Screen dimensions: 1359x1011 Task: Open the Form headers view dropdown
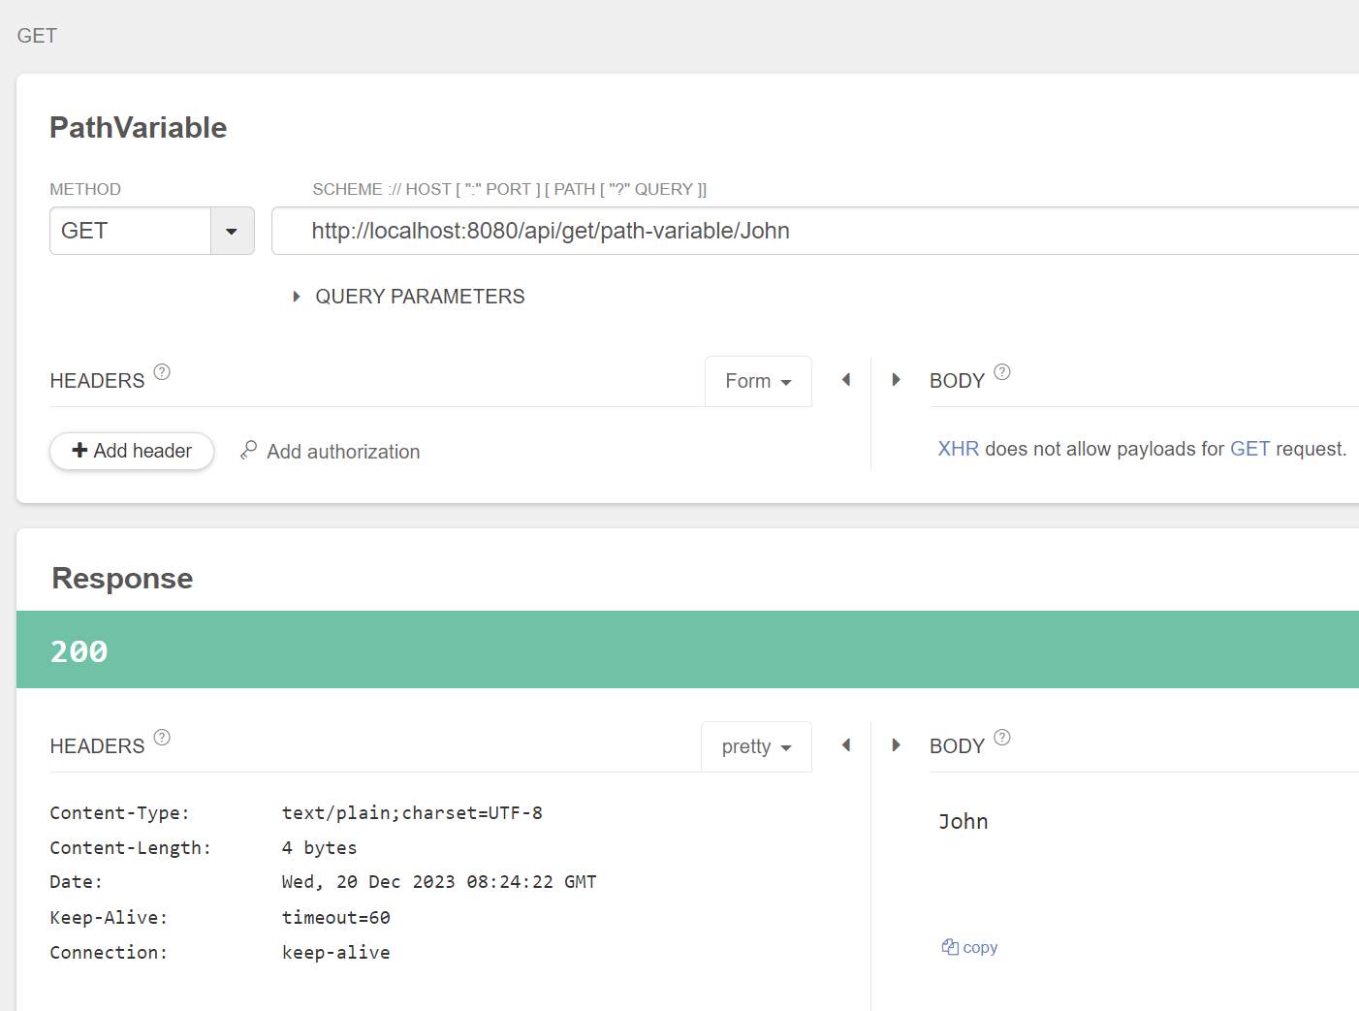(x=758, y=381)
